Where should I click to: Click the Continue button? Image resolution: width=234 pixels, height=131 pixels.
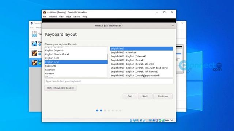[x=163, y=96]
